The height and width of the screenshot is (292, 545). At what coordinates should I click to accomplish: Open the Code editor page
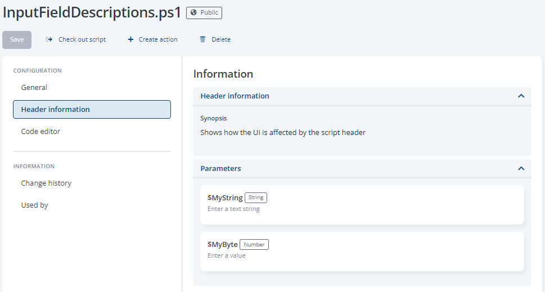(x=40, y=132)
